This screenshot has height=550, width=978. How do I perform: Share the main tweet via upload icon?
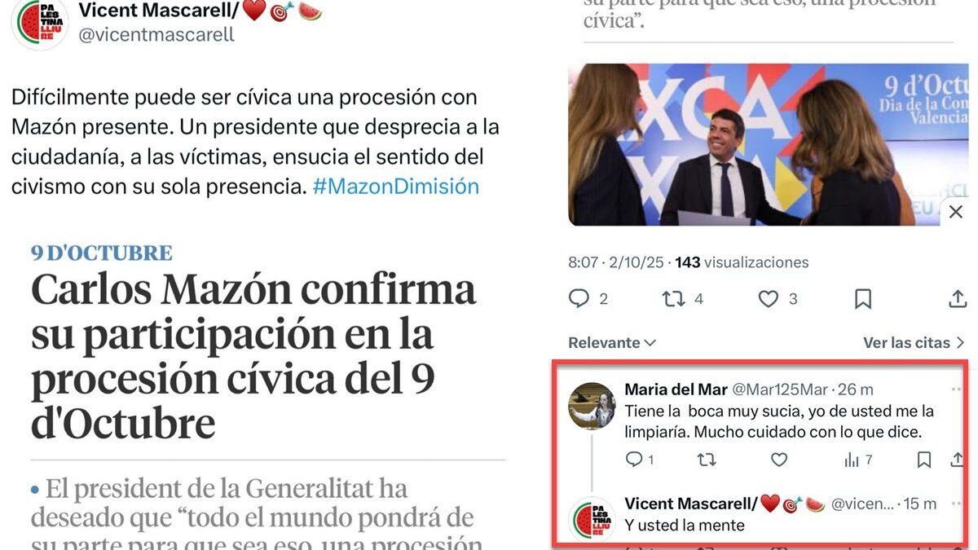958,299
